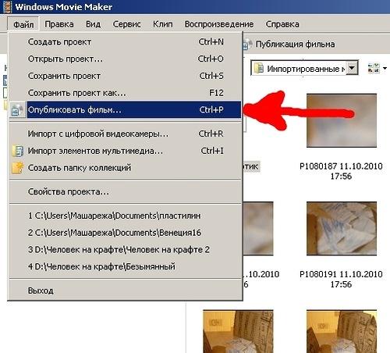This screenshot has height=353, width=390.
Task: Open the Воспроизведение menu
Action: 219,24
